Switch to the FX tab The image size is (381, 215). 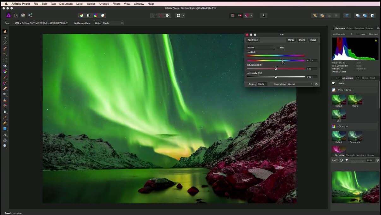(358, 78)
